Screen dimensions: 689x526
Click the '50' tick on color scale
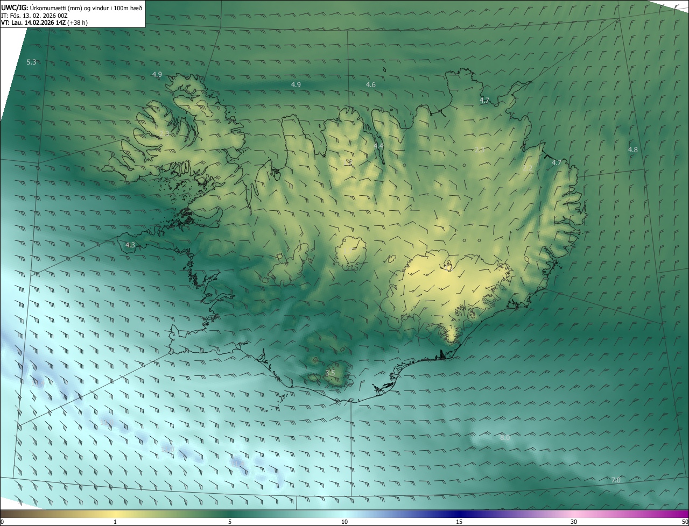coord(685,522)
